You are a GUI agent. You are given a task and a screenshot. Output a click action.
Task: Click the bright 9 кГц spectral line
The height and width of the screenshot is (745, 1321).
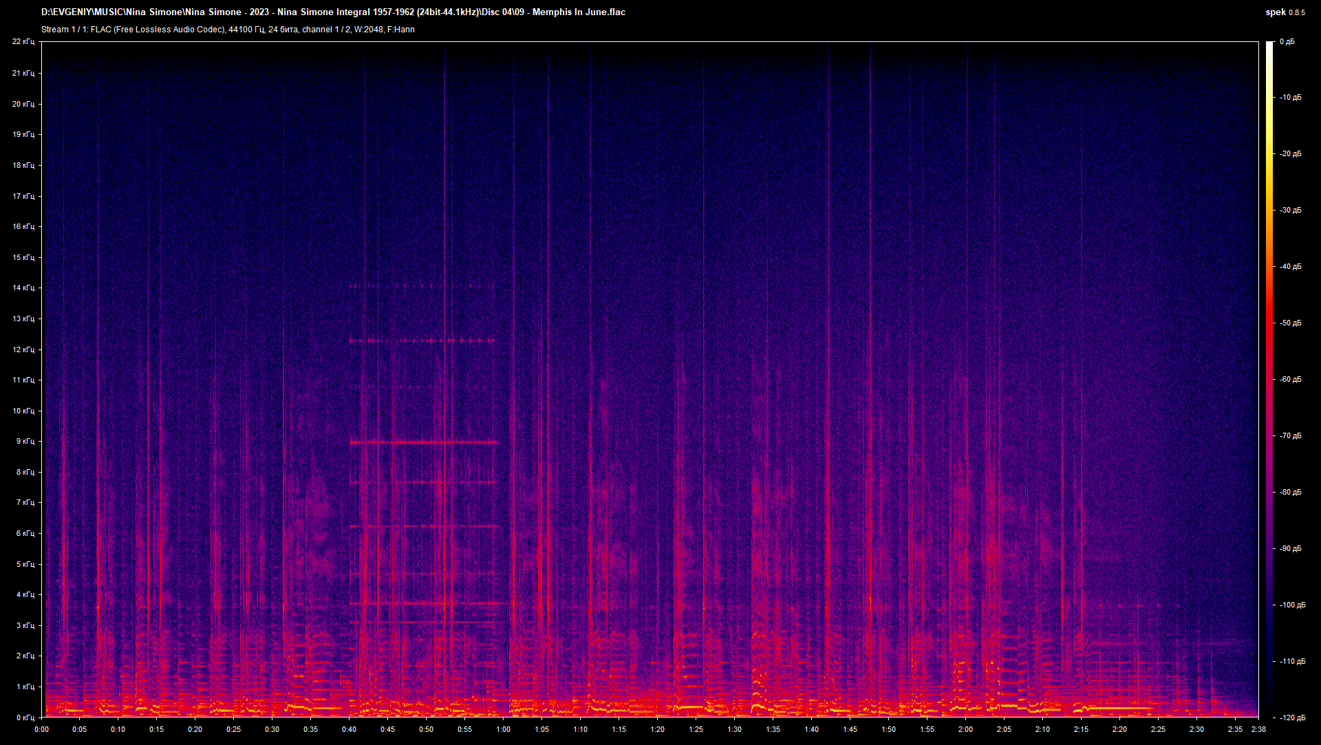423,442
